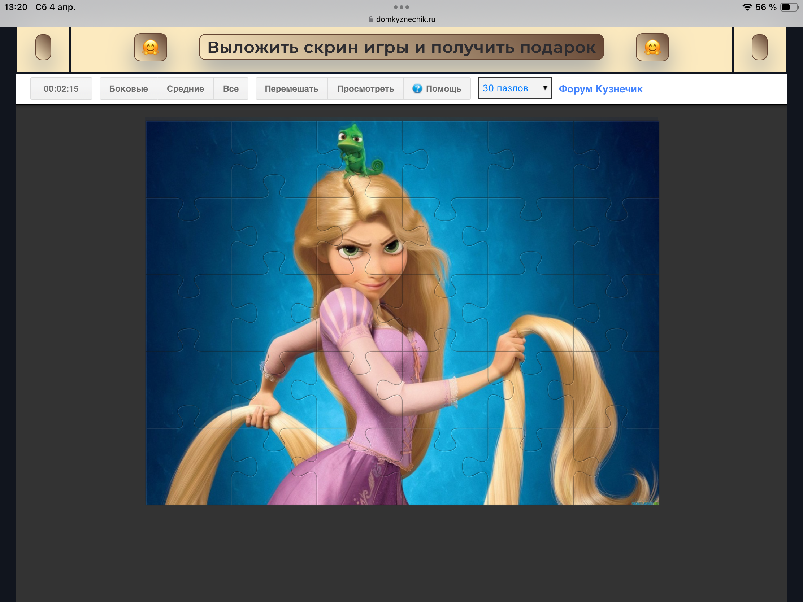Click the dropdown arrow of puzzle count
Viewport: 803px width, 602px height.
tap(544, 88)
